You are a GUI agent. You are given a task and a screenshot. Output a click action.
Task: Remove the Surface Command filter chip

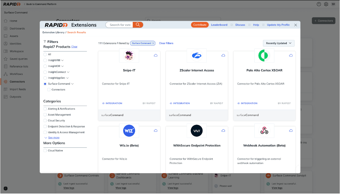coord(153,43)
